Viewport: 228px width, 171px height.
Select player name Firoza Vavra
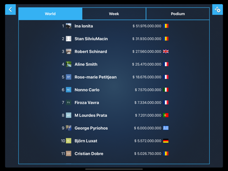point(87,103)
